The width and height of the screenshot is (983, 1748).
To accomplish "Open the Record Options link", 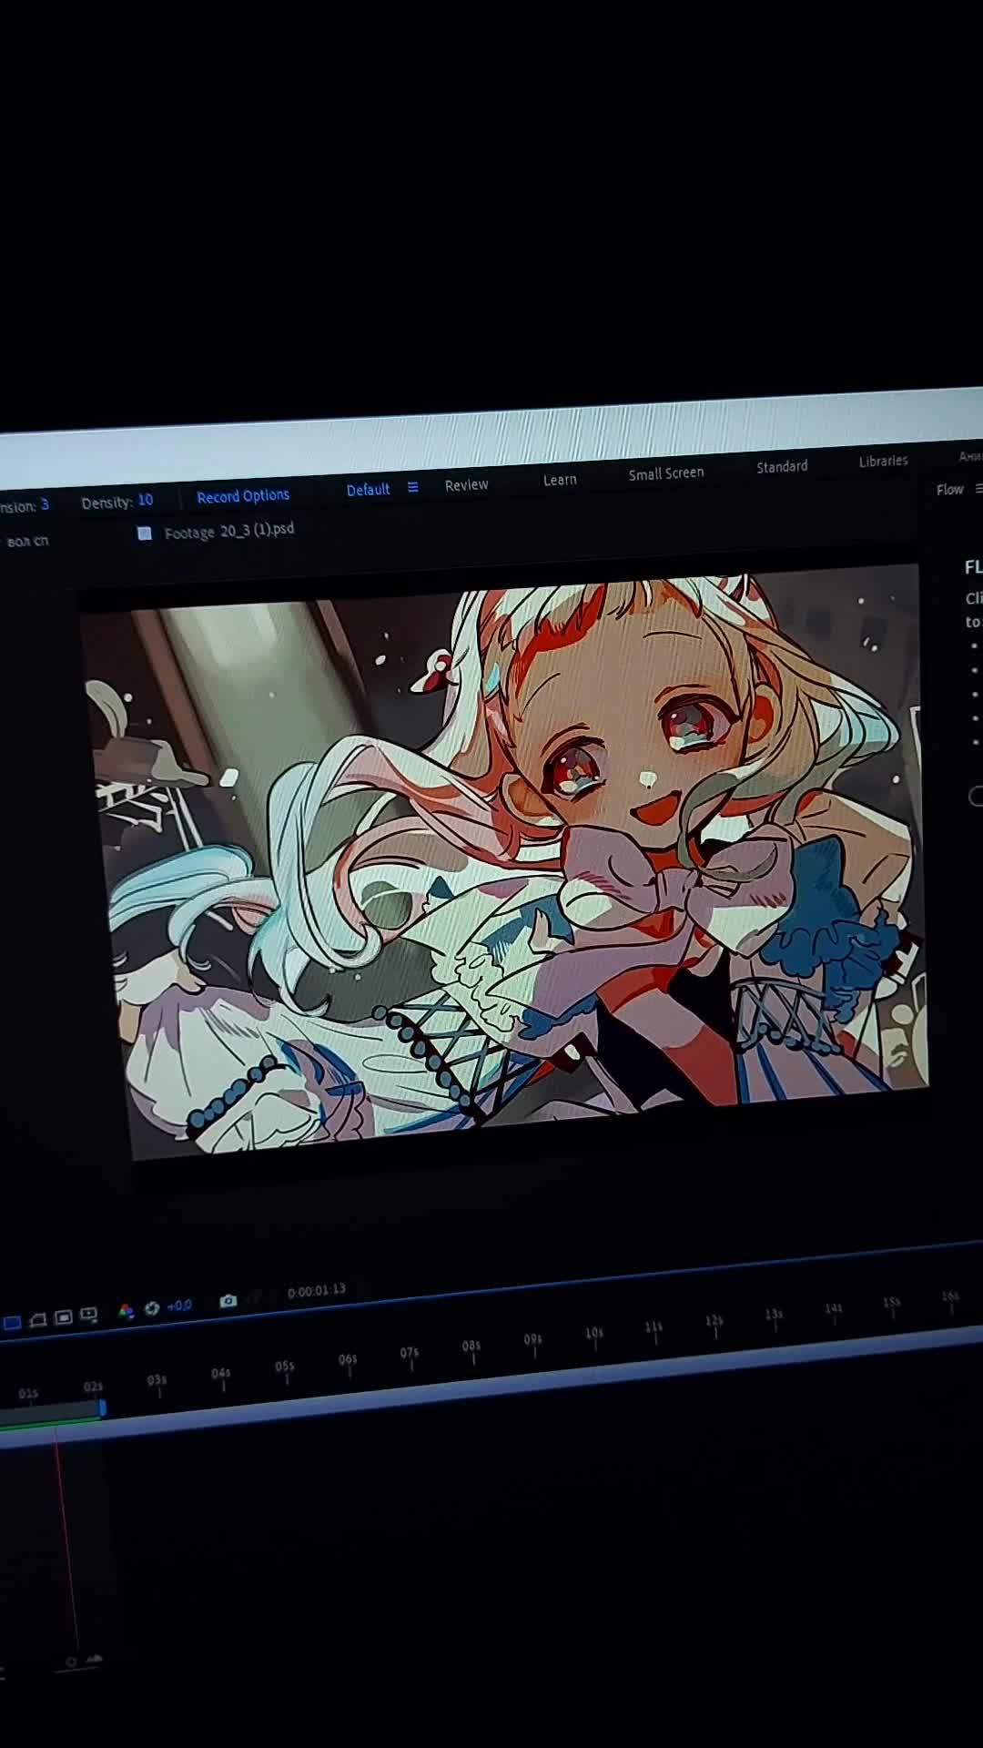I will click(243, 496).
